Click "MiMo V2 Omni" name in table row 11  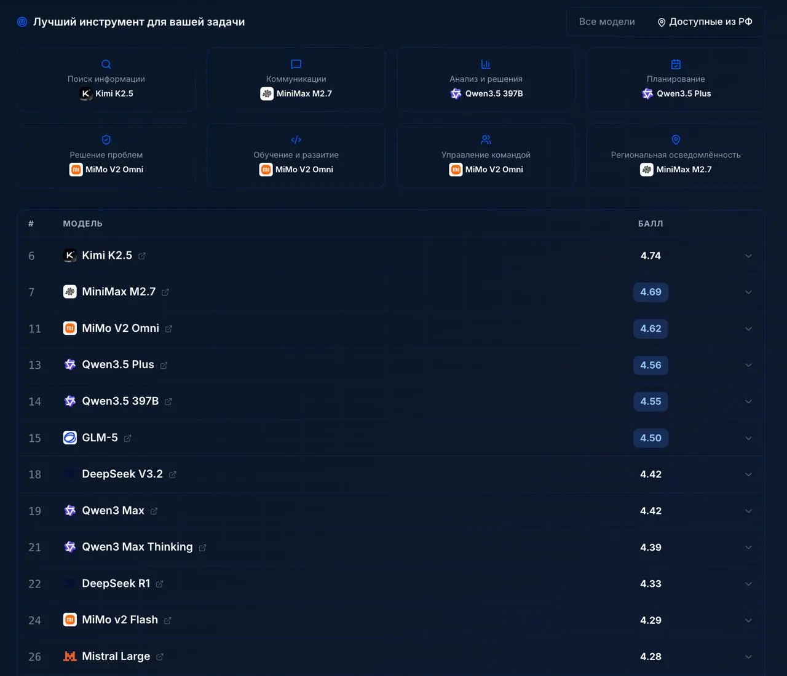coord(121,328)
